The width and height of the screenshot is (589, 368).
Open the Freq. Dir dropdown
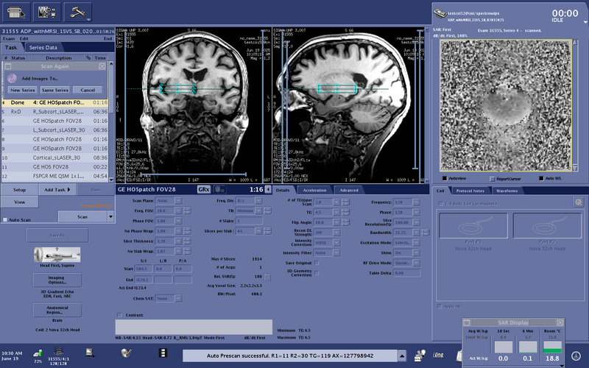tap(259, 201)
